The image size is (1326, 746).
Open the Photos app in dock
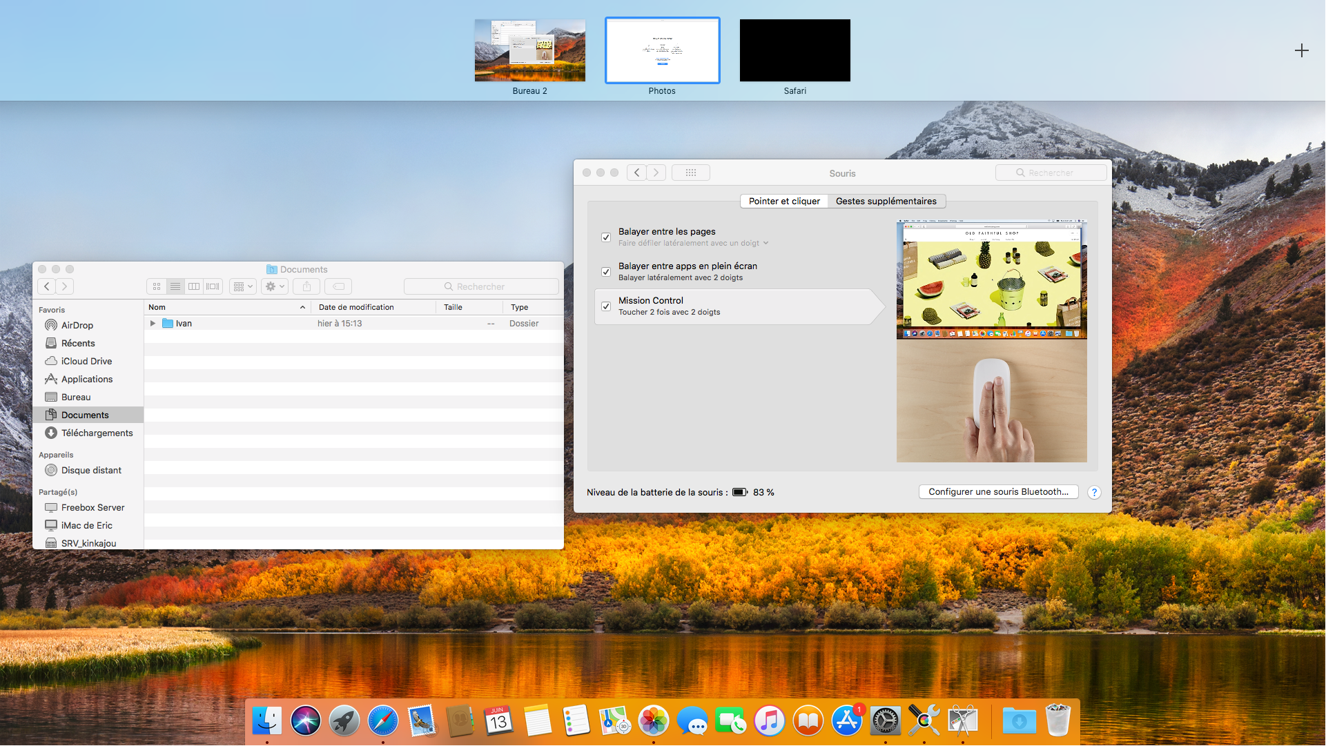click(653, 721)
